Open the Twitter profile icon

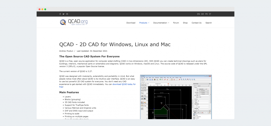64,14
